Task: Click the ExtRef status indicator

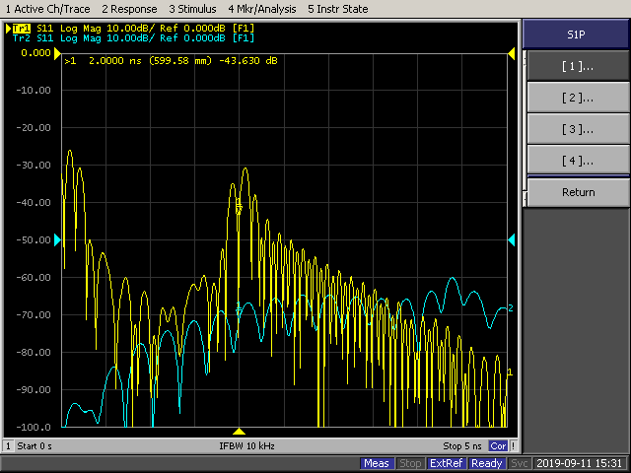Action: pyautogui.click(x=447, y=463)
